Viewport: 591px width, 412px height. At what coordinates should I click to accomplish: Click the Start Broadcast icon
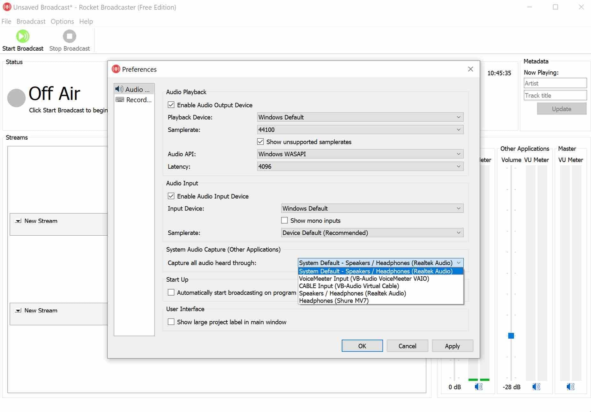23,36
